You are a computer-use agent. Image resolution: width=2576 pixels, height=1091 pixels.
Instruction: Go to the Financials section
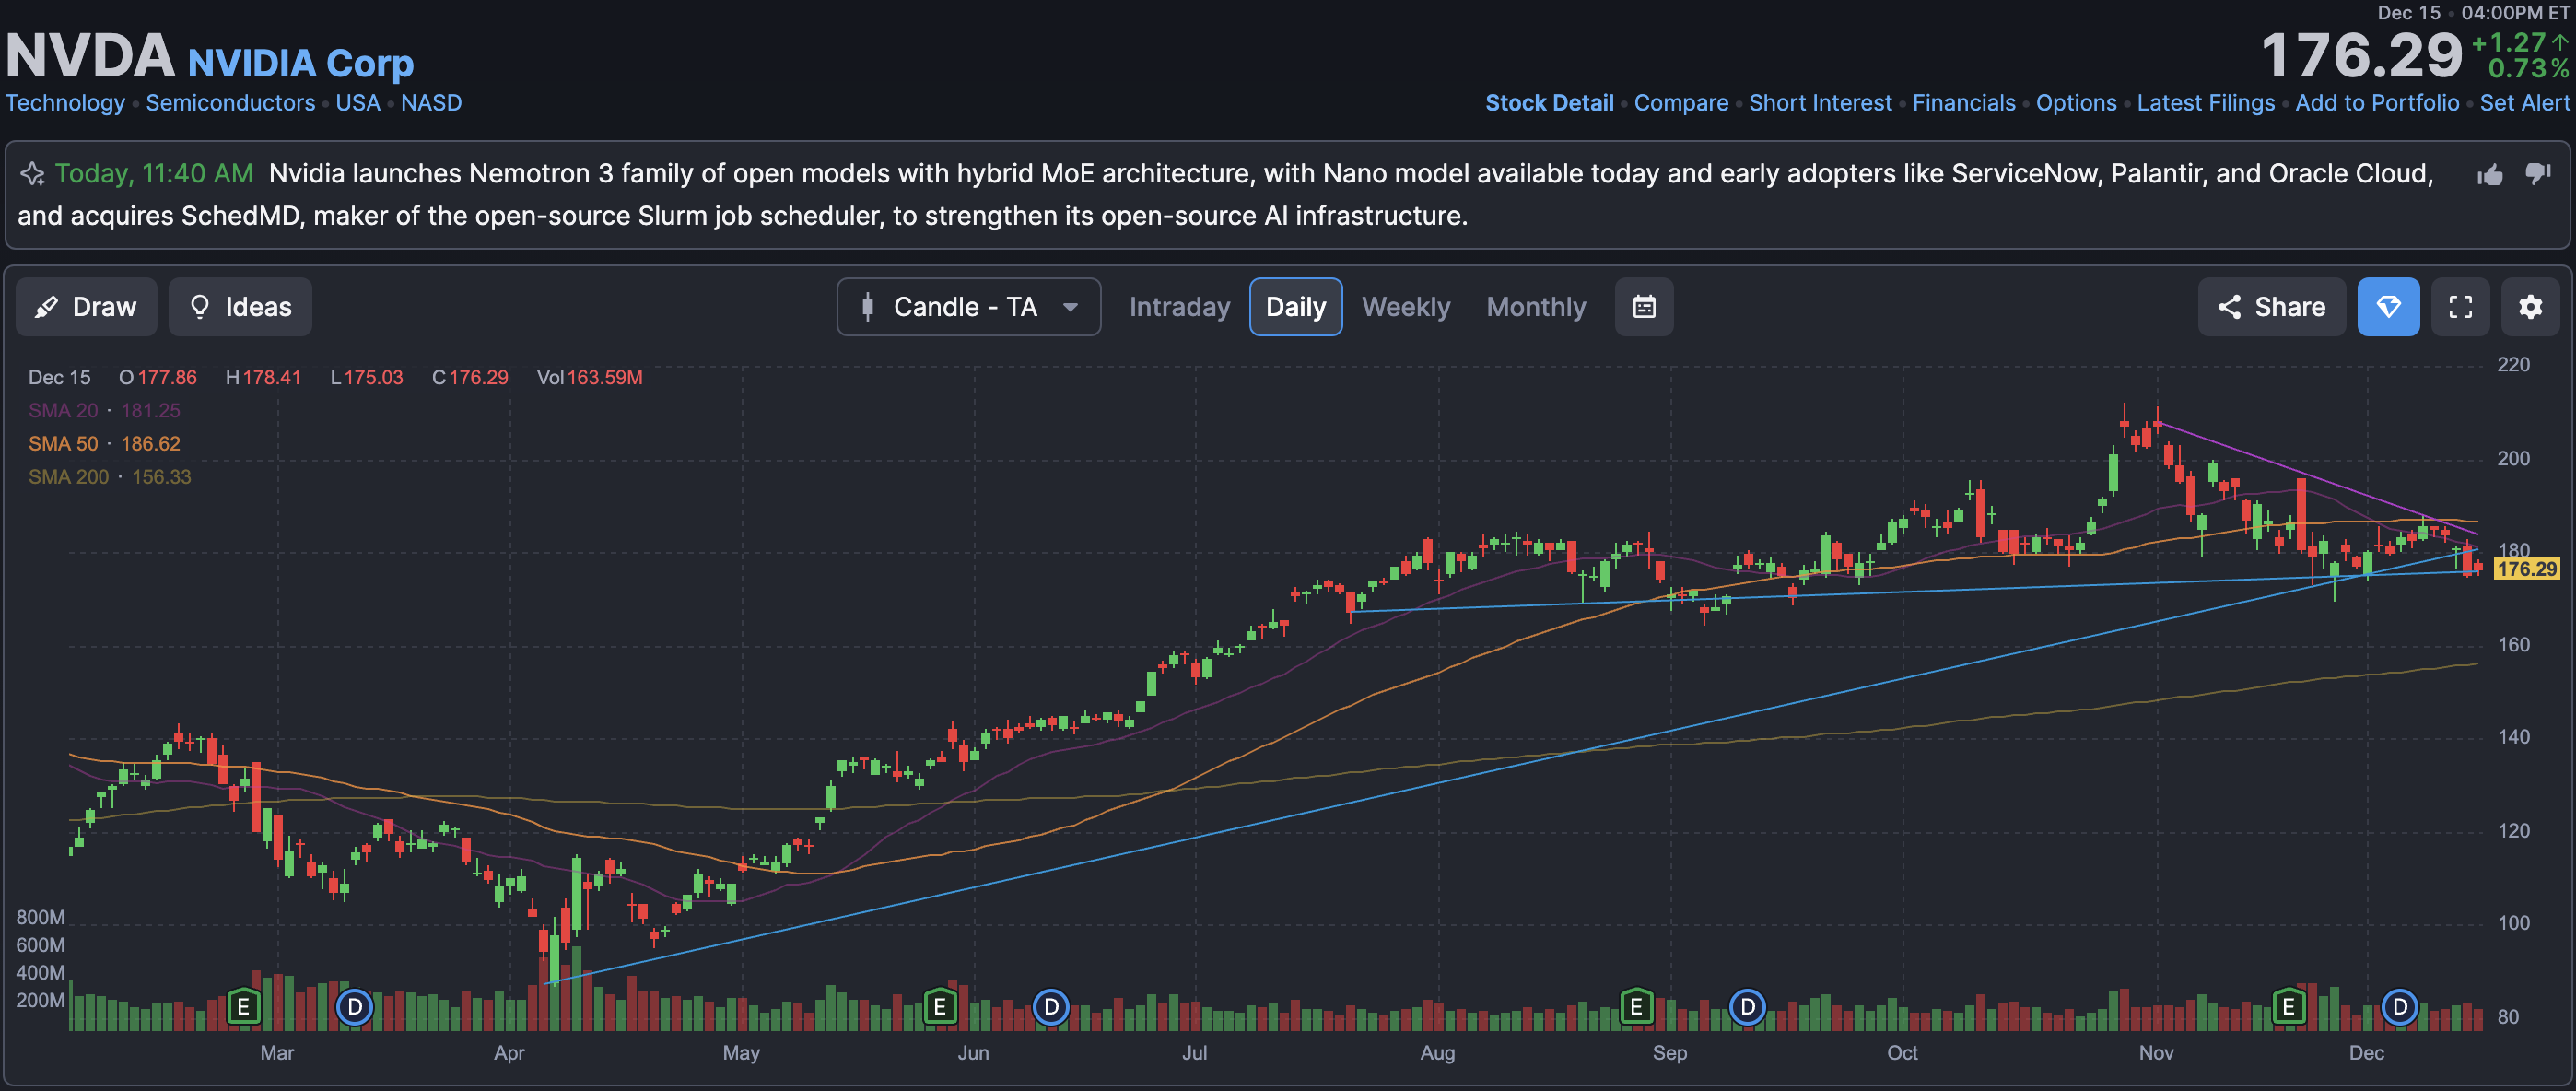coord(1963,103)
